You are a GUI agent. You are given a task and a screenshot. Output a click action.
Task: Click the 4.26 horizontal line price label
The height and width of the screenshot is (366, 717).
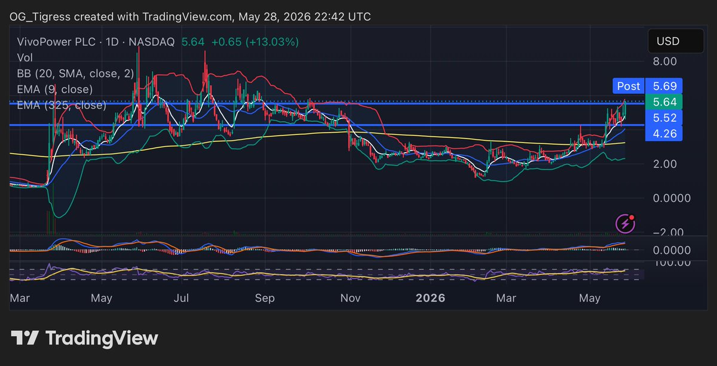664,134
